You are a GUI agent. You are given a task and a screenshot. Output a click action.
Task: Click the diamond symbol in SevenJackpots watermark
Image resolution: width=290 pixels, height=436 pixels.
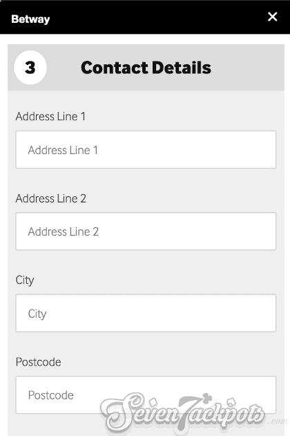coord(153,402)
